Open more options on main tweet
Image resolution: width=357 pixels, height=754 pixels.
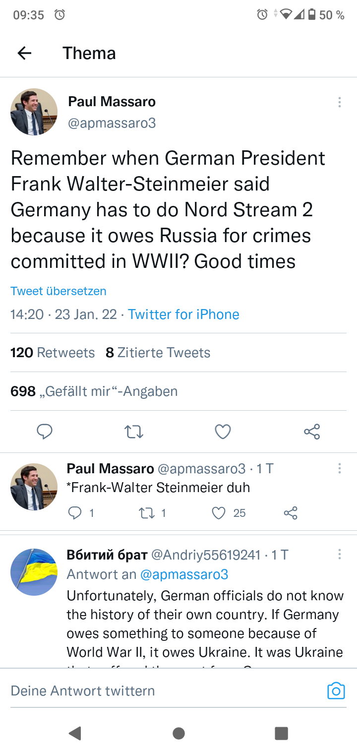click(x=339, y=102)
